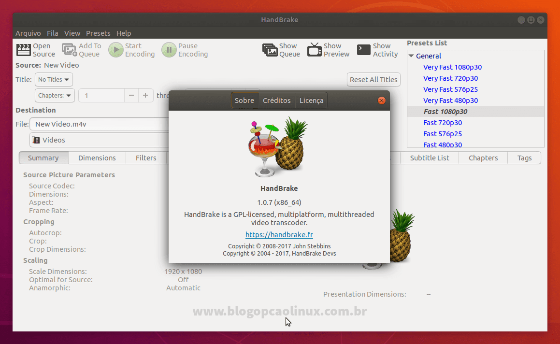Viewport: 560px width, 344px height.
Task: Click the Vídeos folder icon
Action: (x=36, y=140)
